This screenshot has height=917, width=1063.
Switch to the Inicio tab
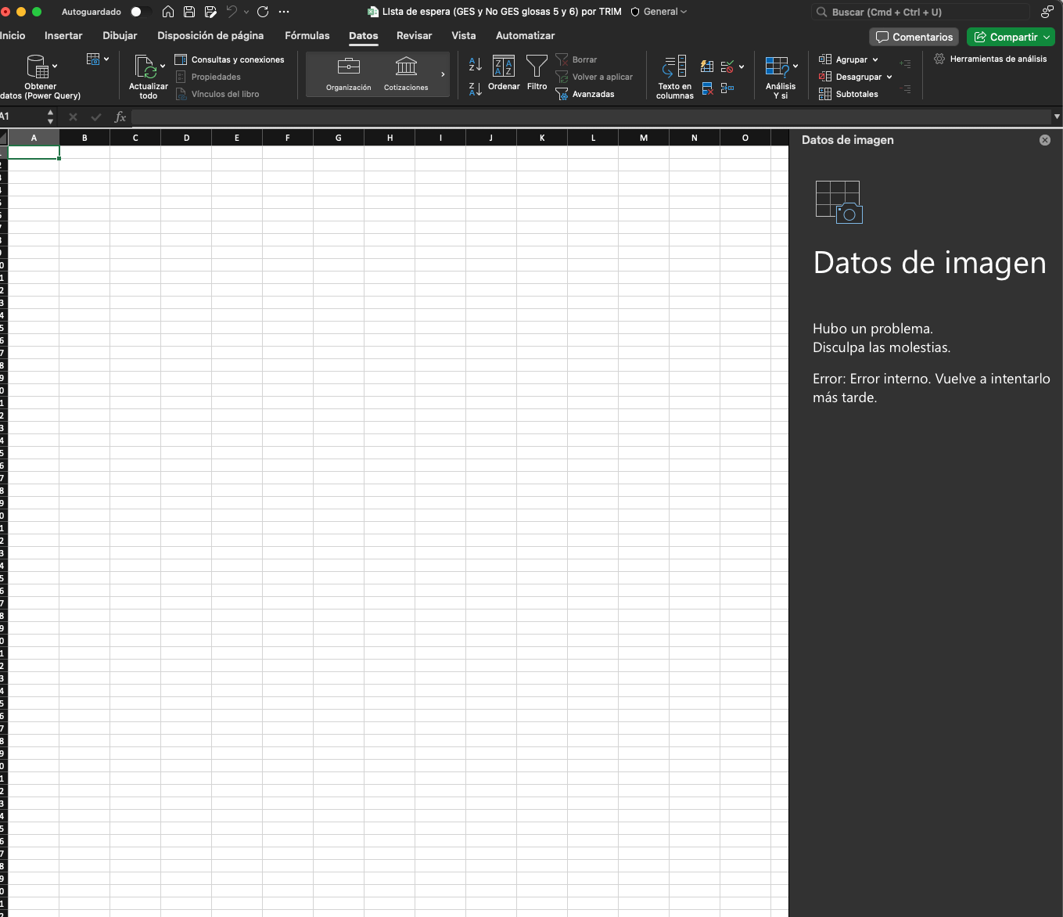coord(13,36)
